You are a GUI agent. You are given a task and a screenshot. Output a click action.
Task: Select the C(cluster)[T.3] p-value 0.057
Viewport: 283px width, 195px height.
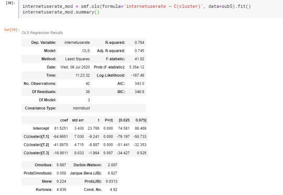pyautogui.click(x=108, y=153)
